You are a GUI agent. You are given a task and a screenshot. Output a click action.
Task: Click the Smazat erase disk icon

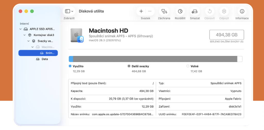click(x=195, y=11)
